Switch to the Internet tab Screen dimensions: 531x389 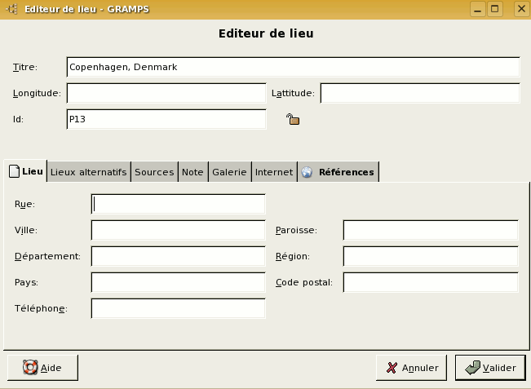pos(274,172)
